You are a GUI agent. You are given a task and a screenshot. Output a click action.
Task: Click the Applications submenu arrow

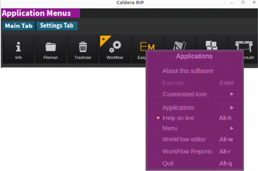(x=232, y=108)
